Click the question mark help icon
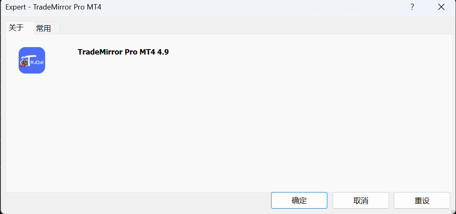This screenshot has width=456, height=214. [x=412, y=7]
